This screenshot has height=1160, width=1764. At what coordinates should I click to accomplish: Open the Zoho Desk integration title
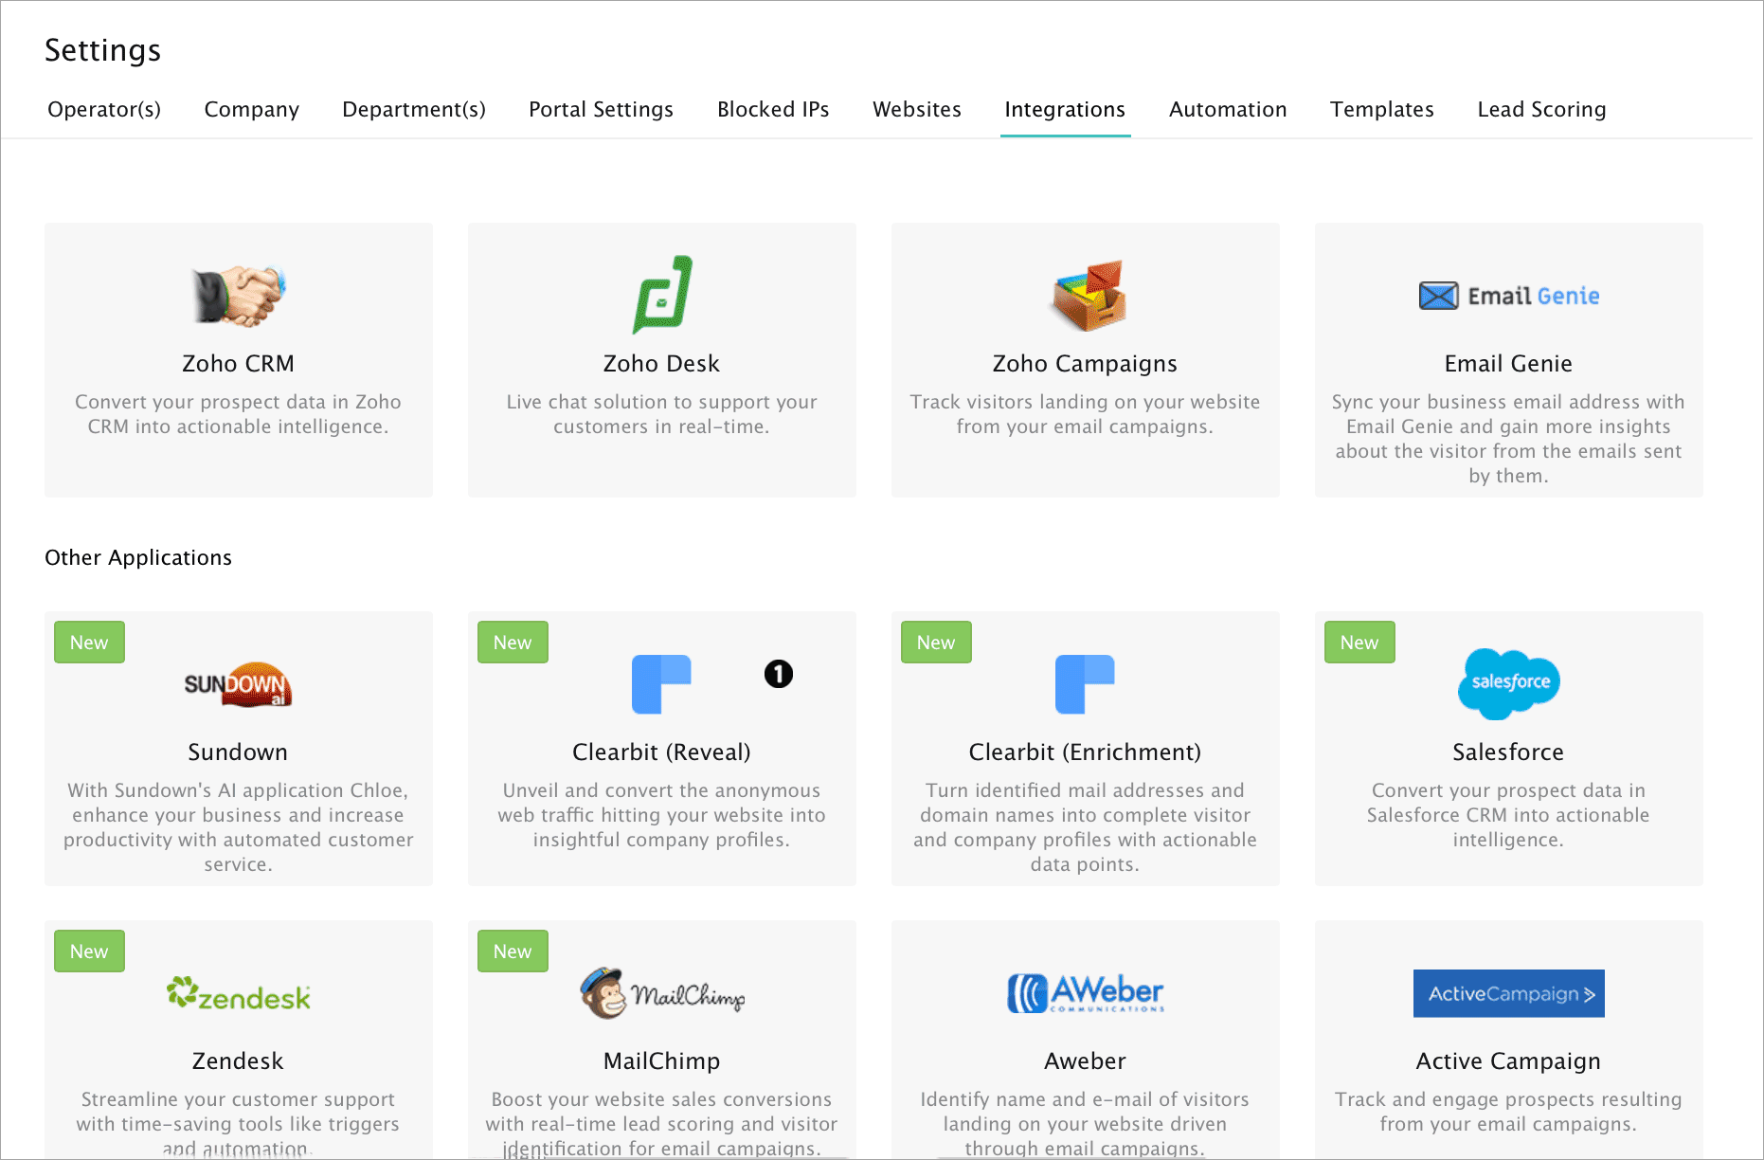click(662, 363)
